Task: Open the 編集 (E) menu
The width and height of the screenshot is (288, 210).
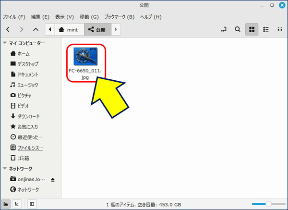Action: [40, 17]
